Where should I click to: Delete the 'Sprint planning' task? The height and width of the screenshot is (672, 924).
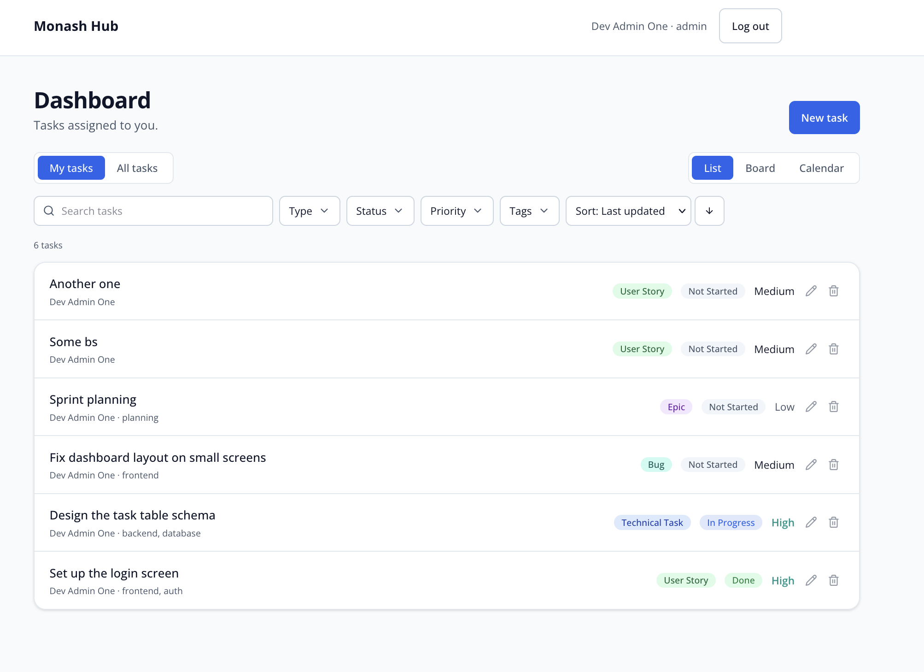(x=834, y=407)
